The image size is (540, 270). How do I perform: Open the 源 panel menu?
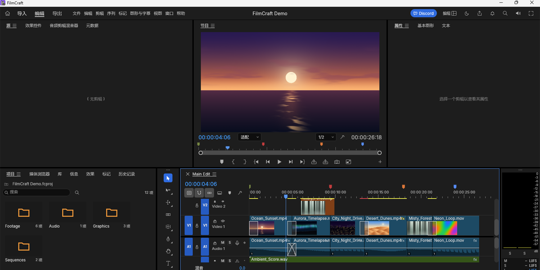click(x=14, y=26)
